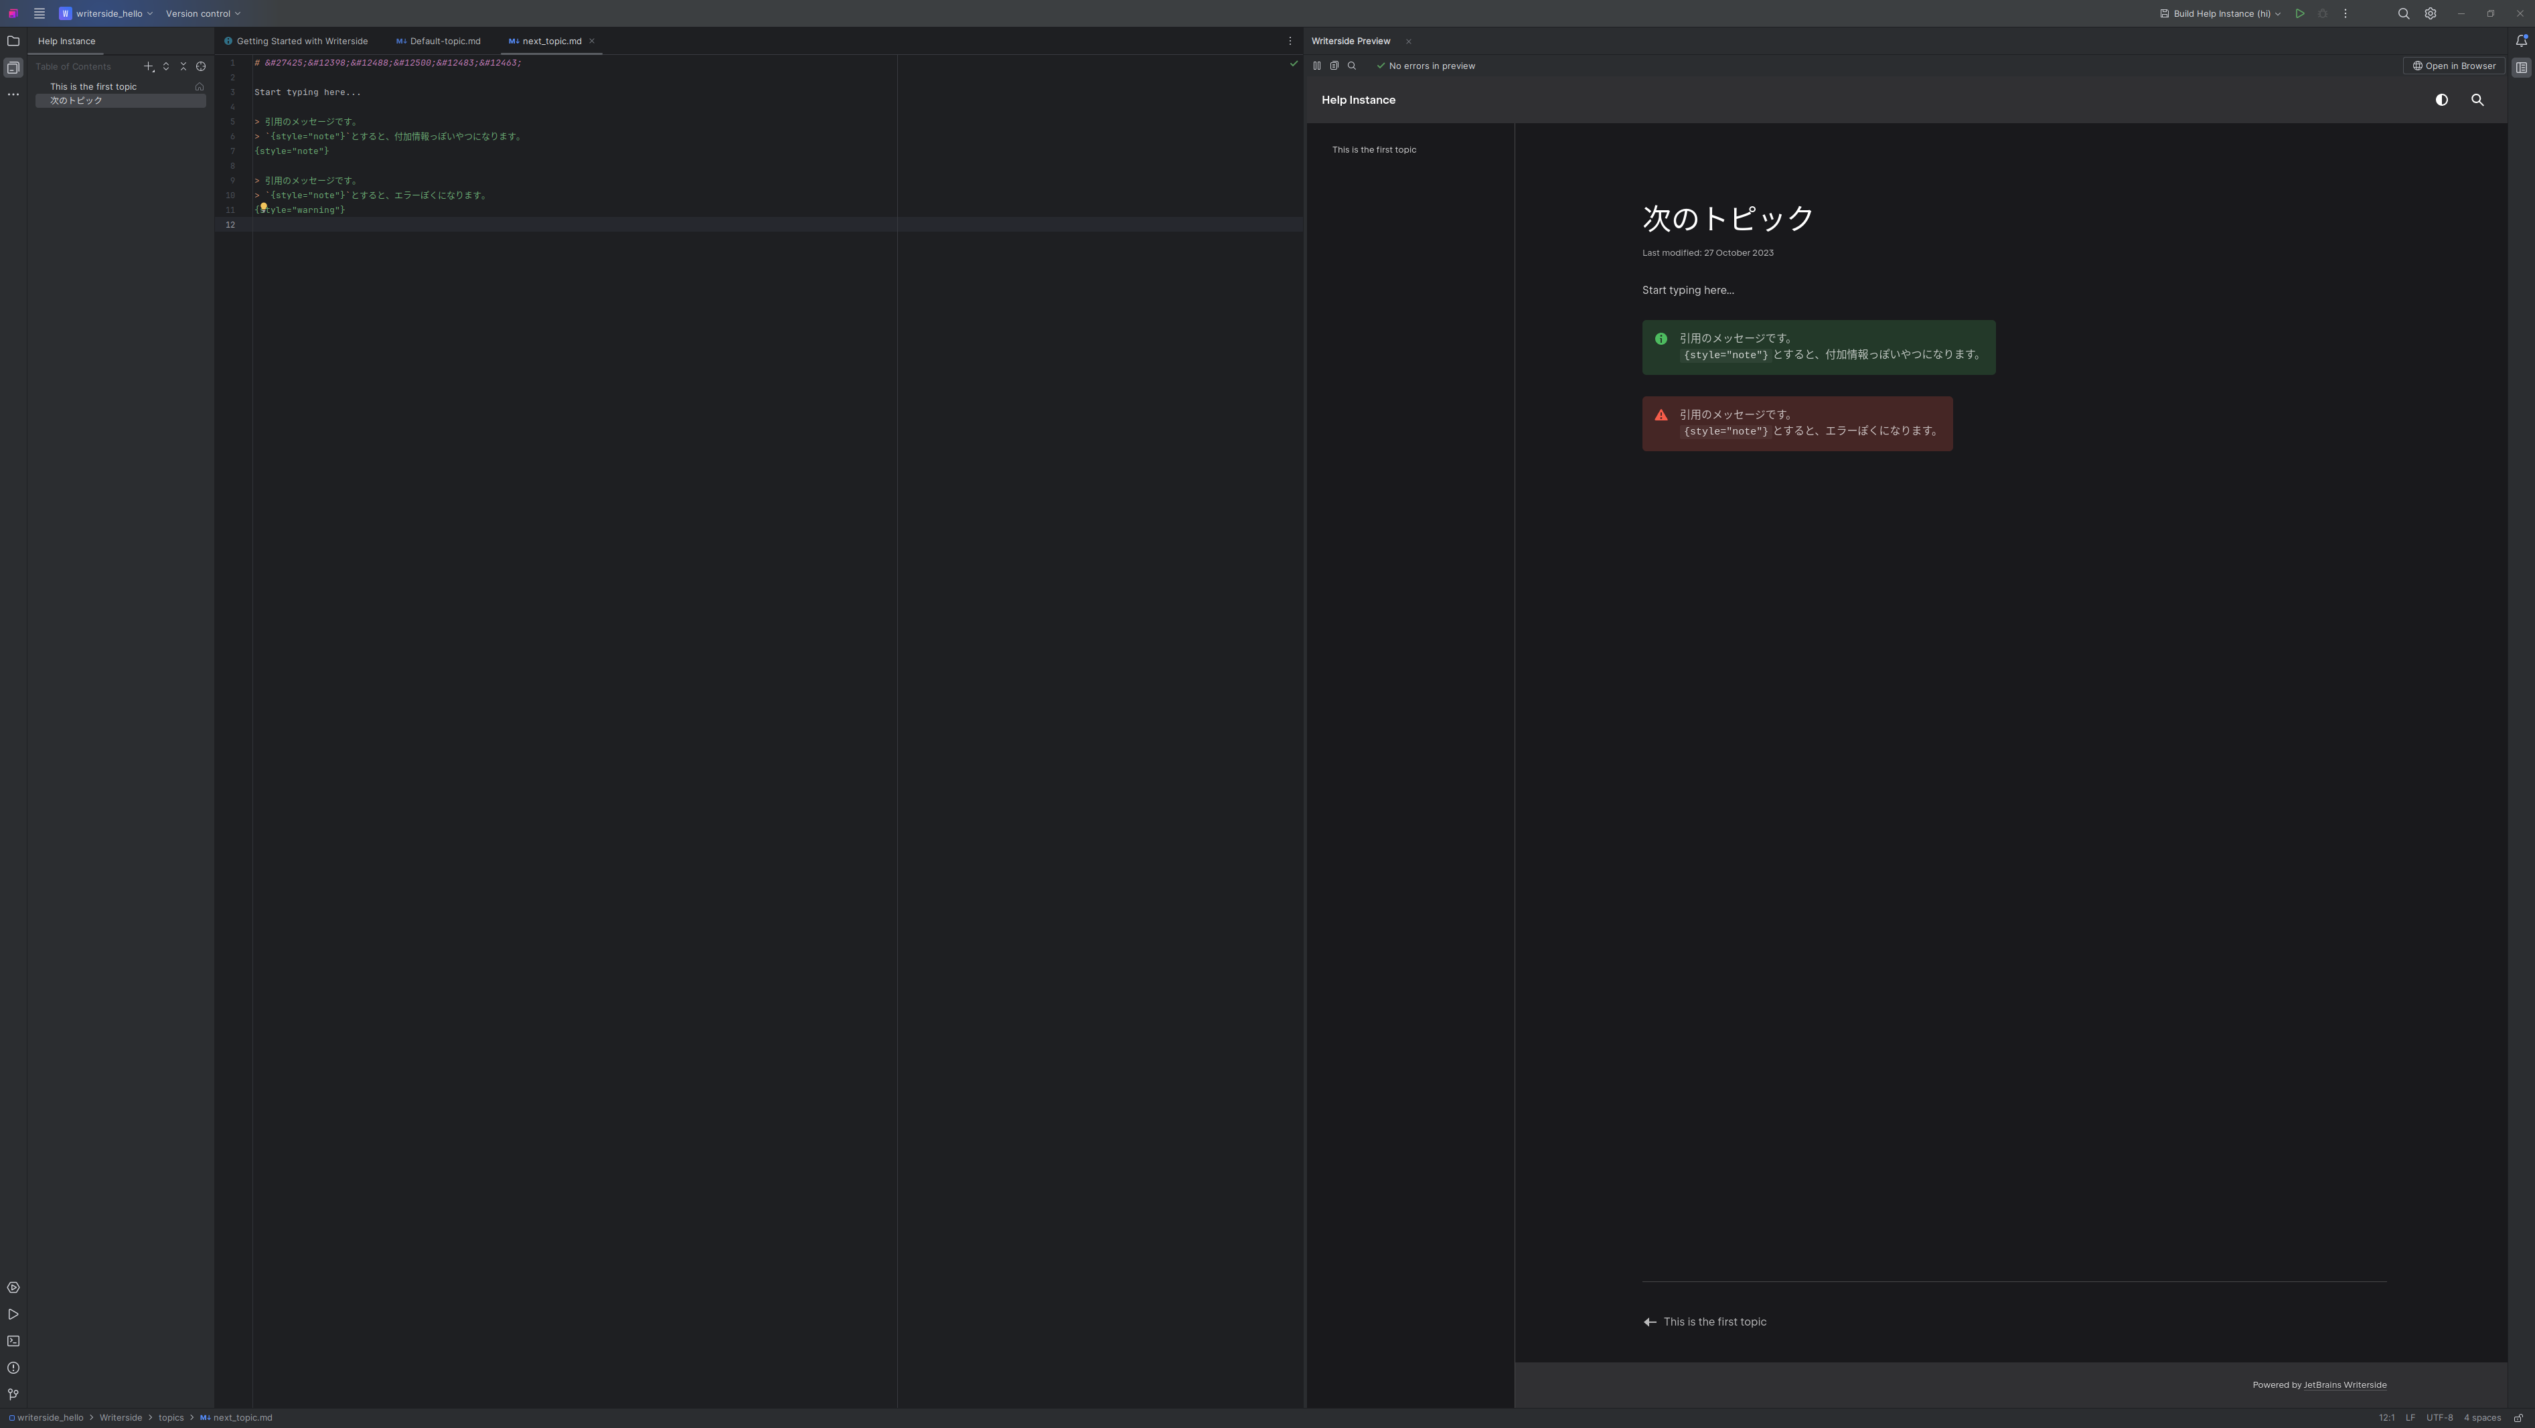
Task: Pause the Writerside preview auto-update
Action: pyautogui.click(x=1316, y=66)
